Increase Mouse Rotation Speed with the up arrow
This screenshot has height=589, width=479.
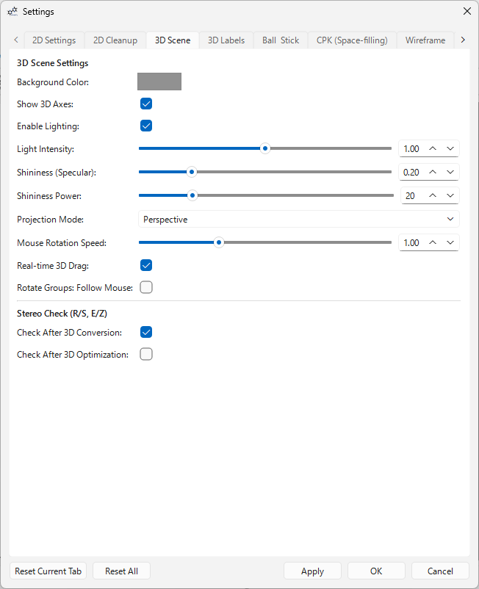pyautogui.click(x=433, y=242)
